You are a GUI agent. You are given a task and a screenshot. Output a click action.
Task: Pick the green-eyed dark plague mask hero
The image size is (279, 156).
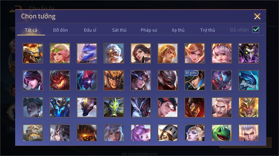(249, 53)
